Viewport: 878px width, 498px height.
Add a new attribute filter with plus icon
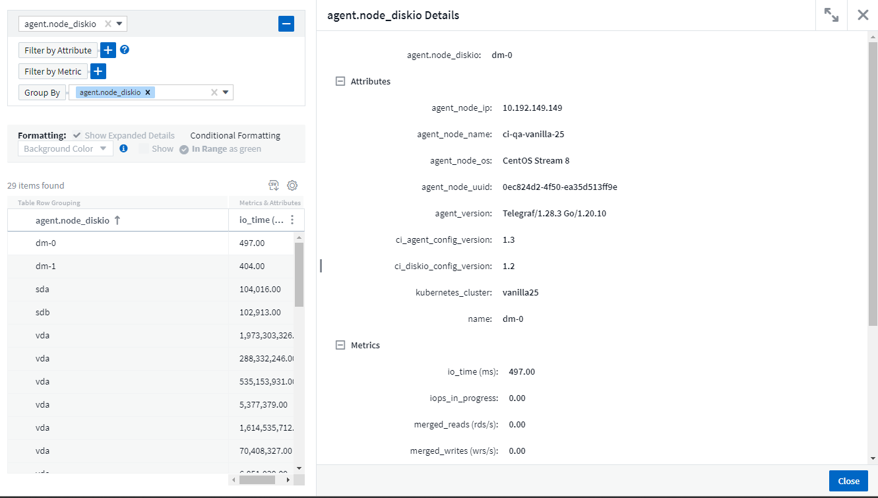coord(108,50)
